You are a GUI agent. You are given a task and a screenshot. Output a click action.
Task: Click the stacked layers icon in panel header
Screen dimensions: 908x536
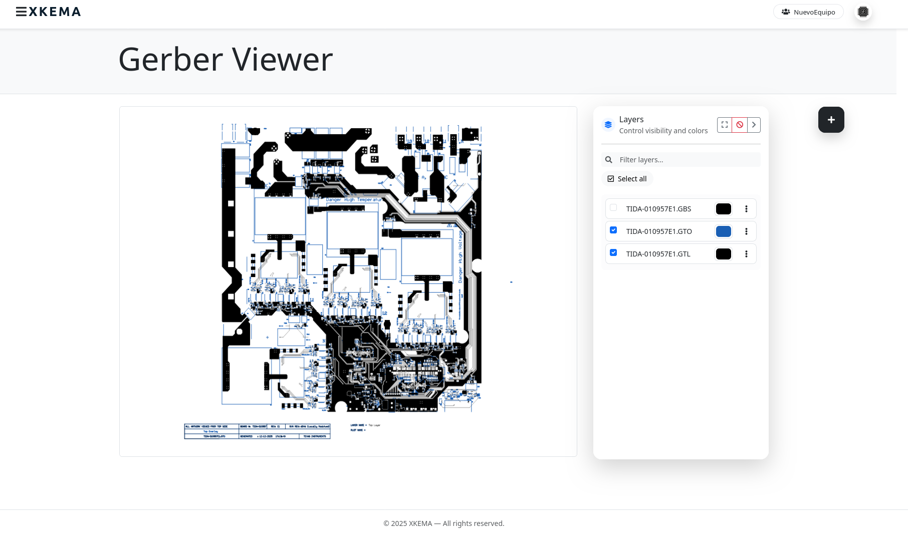click(608, 125)
